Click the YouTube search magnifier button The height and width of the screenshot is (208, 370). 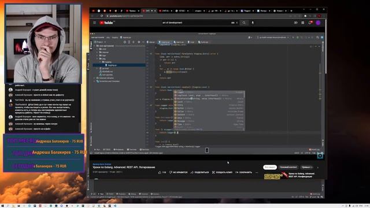(x=244, y=23)
